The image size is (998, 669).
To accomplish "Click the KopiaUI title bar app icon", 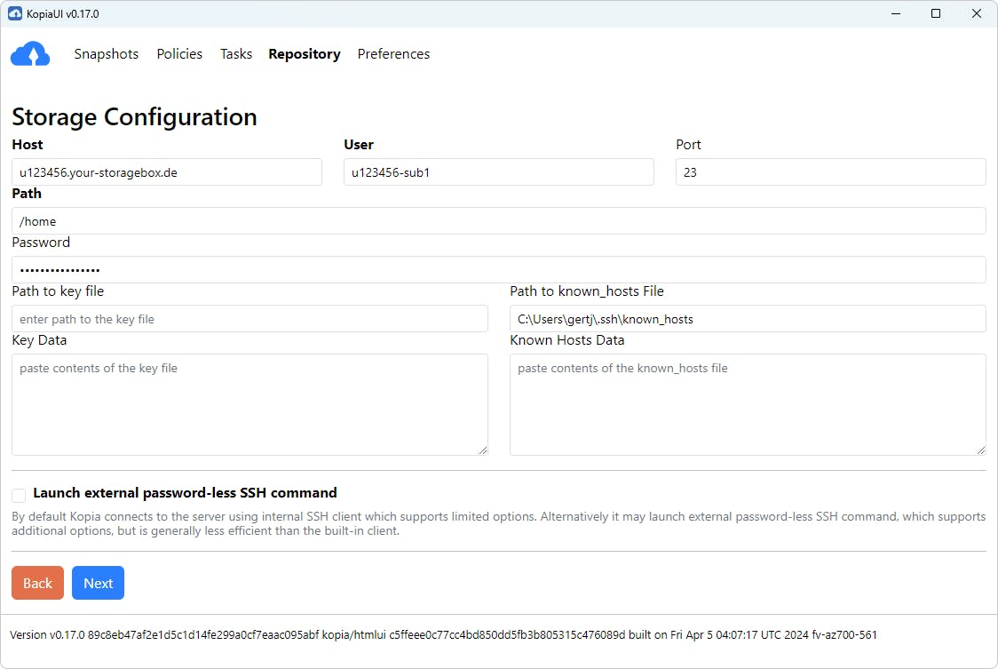I will click(x=15, y=13).
